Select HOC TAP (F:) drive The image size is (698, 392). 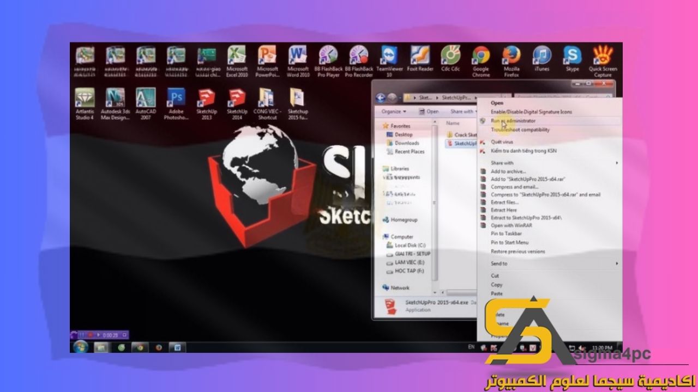(405, 271)
